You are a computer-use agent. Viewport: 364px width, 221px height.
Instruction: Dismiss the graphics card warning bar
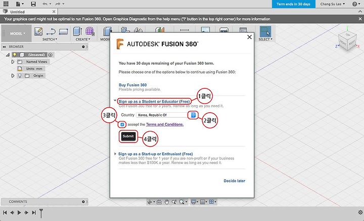pos(360,19)
